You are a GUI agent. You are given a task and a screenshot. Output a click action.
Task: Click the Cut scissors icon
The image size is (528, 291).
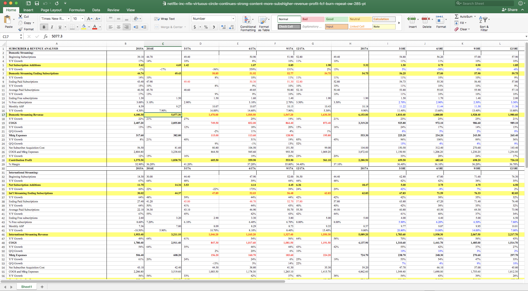[x=20, y=17]
